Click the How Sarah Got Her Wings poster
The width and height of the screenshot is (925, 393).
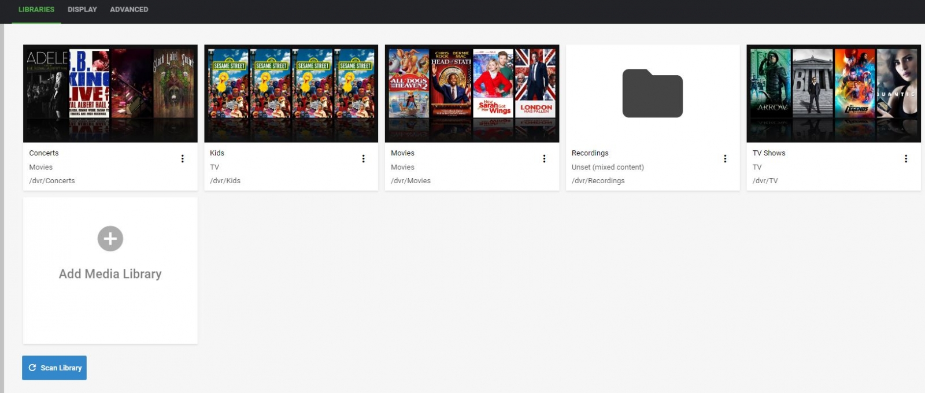[x=493, y=84]
